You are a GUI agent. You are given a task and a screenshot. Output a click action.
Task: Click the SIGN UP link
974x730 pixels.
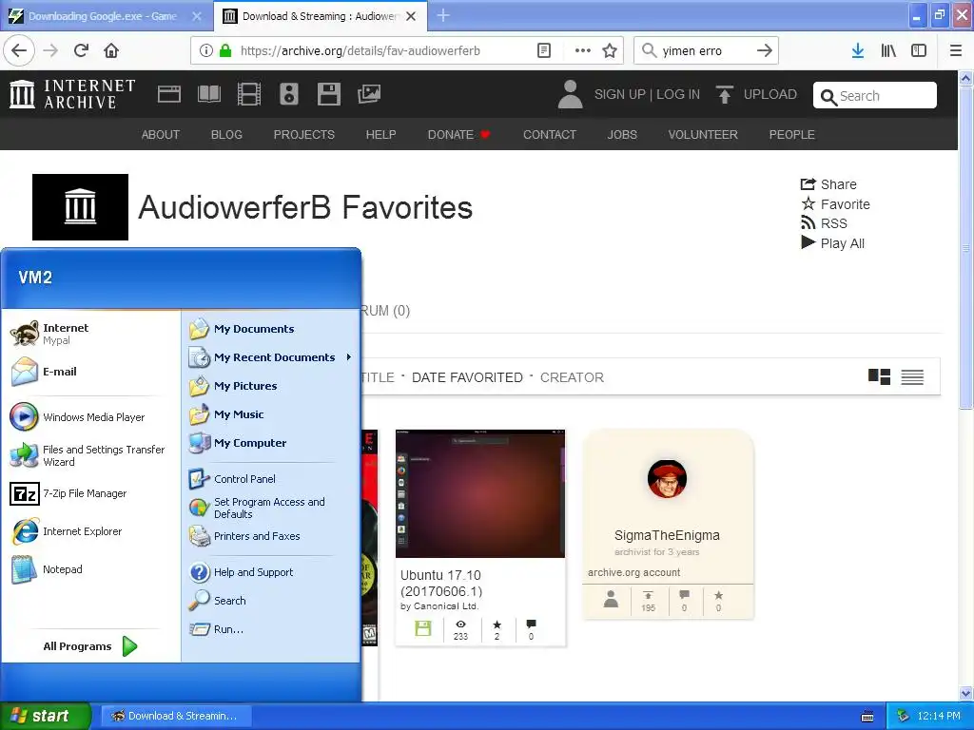(x=619, y=94)
